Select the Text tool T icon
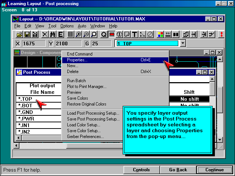Image resolution: width=235 pixels, height=176 pixels. point(134,34)
